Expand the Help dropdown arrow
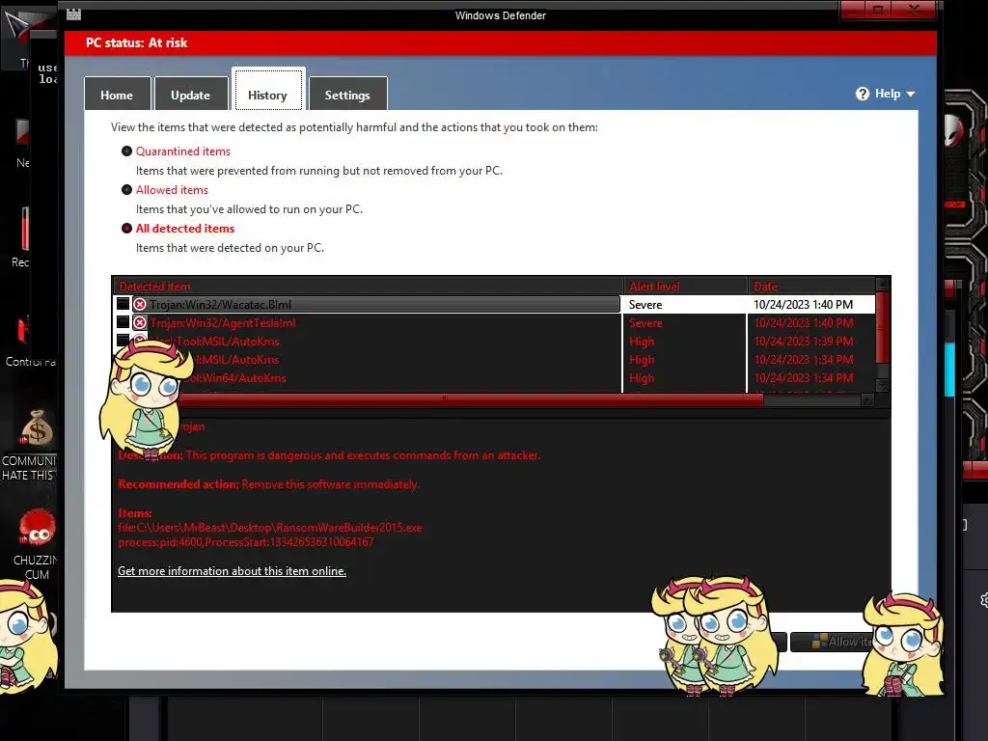 pyautogui.click(x=911, y=95)
